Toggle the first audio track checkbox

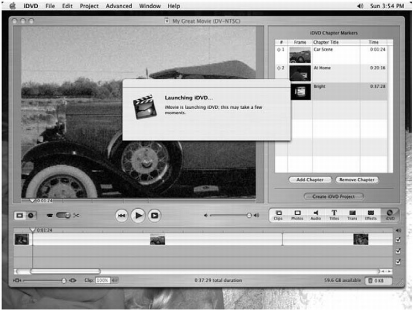pos(398,251)
